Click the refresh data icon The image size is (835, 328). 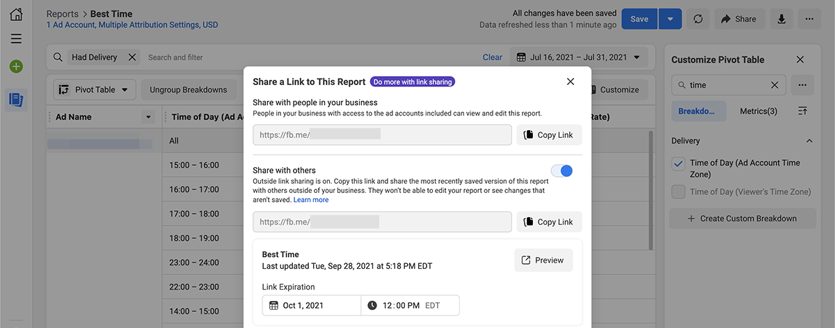point(698,19)
